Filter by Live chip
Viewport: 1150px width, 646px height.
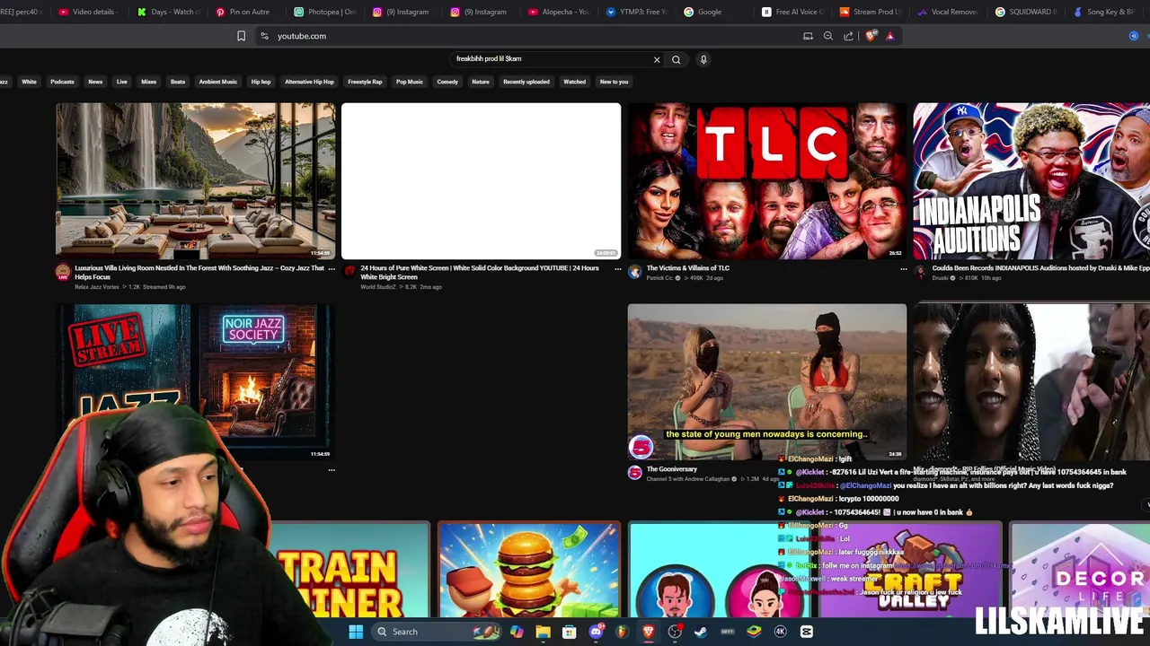pyautogui.click(x=122, y=82)
